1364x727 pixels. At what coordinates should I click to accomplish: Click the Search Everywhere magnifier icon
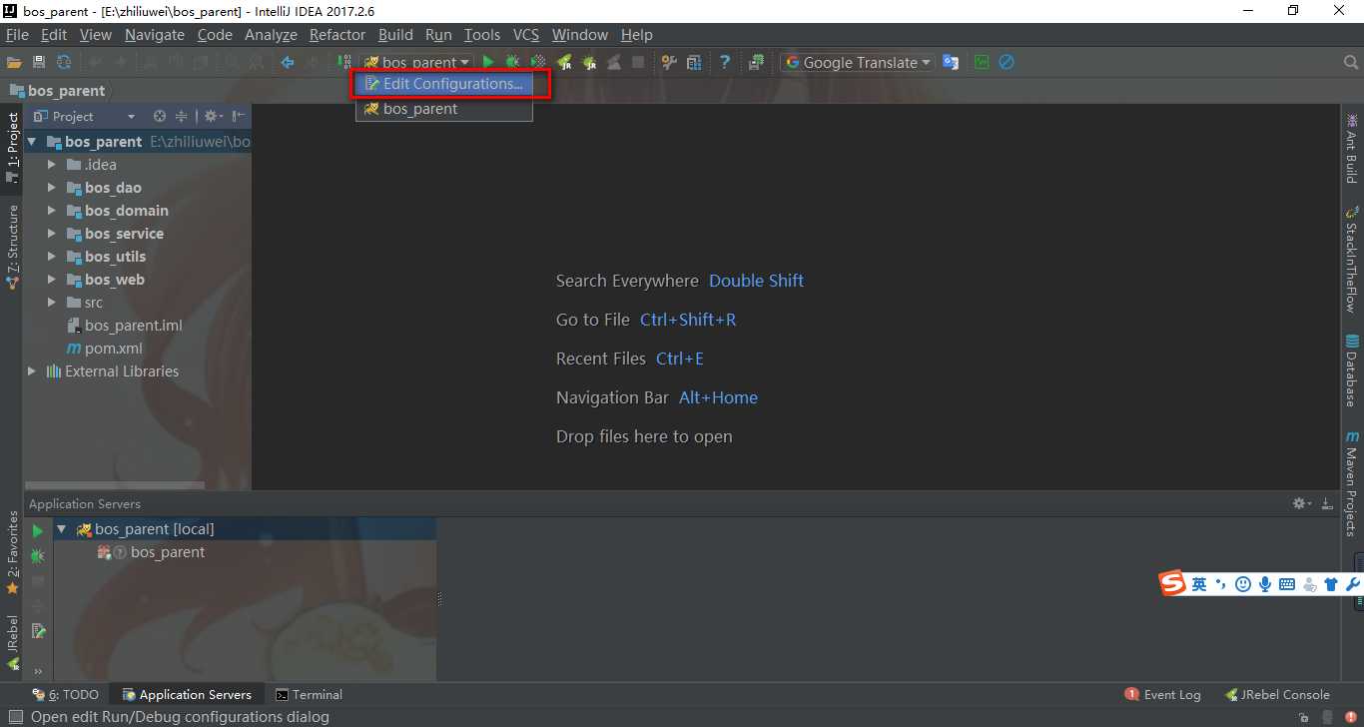click(x=1350, y=62)
